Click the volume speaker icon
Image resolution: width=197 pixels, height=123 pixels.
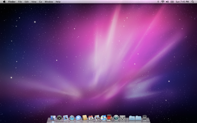pos(167,2)
